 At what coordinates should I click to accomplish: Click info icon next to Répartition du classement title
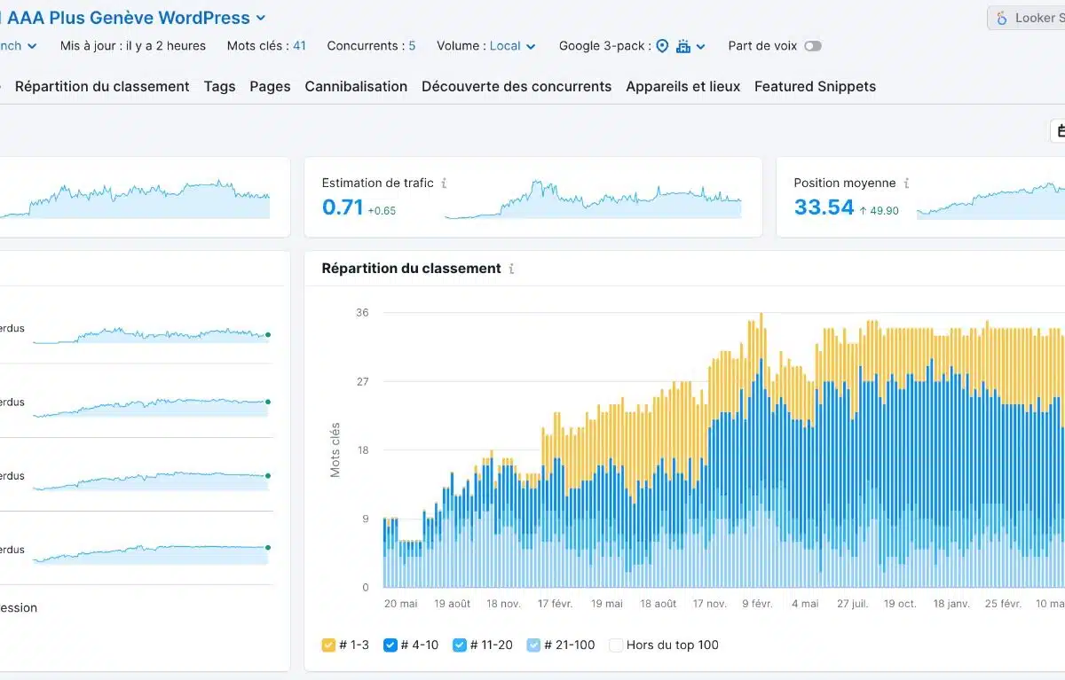coord(512,269)
